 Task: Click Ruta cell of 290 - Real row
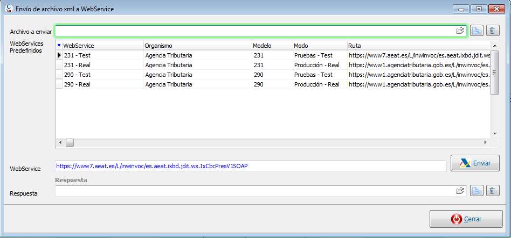click(x=418, y=84)
